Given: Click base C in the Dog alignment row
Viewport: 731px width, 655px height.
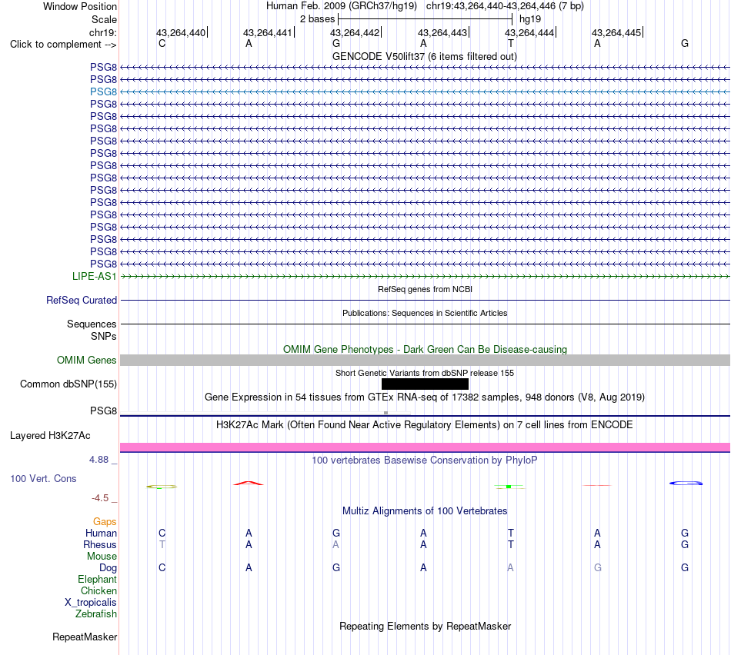Looking at the screenshot, I should (x=162, y=567).
